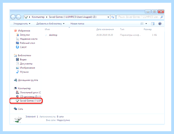Select the desktop file
Image resolution: width=174 pixels, height=134 pixels.
click(x=53, y=35)
